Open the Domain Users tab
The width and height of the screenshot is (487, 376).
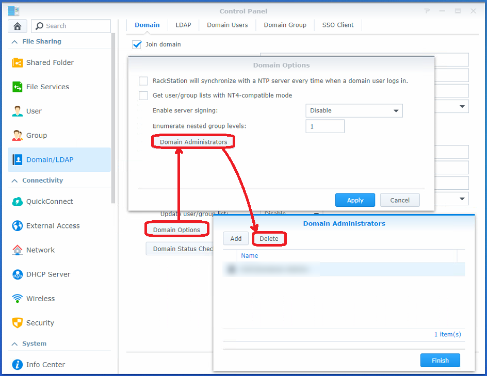(227, 25)
